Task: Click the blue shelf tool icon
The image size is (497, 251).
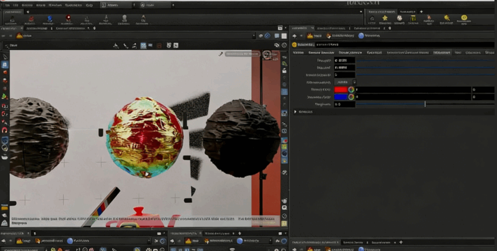Action: coord(49,18)
